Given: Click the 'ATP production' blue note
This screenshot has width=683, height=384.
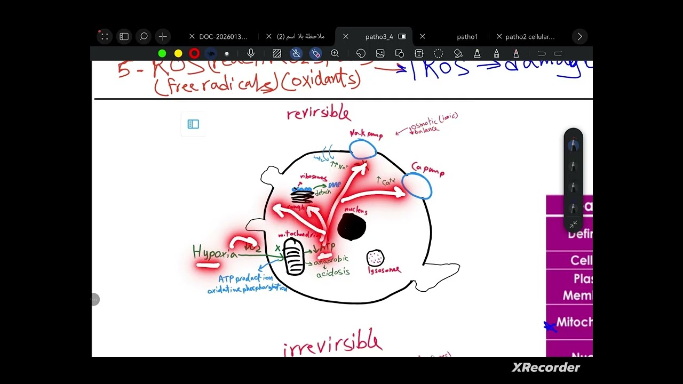Looking at the screenshot, I should pyautogui.click(x=245, y=278).
